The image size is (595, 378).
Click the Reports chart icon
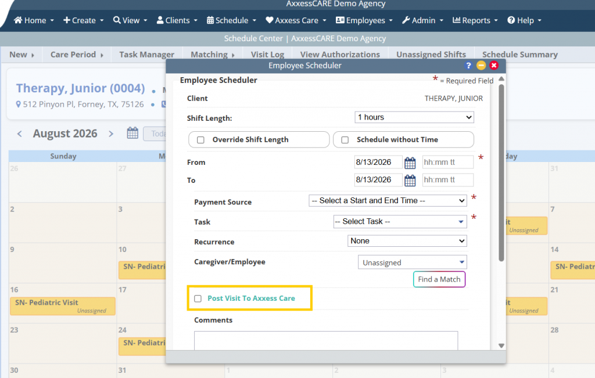coord(456,20)
